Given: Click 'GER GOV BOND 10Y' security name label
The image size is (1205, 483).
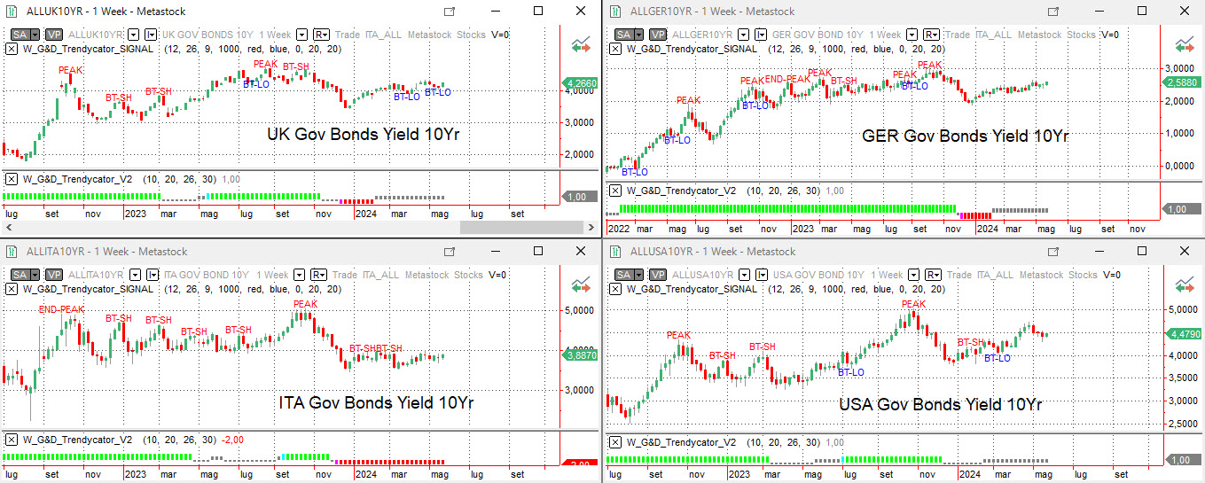Looking at the screenshot, I should pos(817,35).
